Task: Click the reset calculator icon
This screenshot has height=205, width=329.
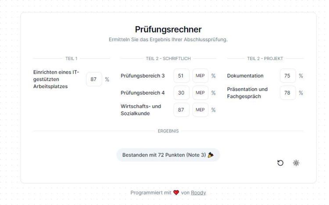Action: tap(280, 163)
